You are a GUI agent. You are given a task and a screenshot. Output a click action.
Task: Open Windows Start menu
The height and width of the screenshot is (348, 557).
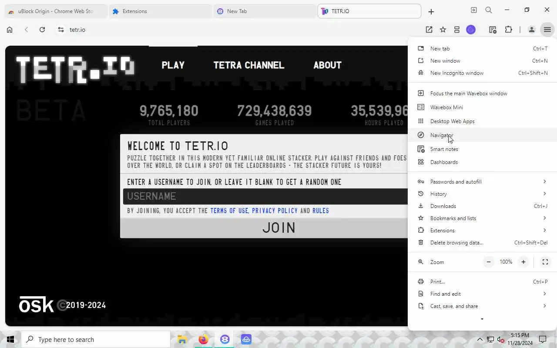point(10,339)
